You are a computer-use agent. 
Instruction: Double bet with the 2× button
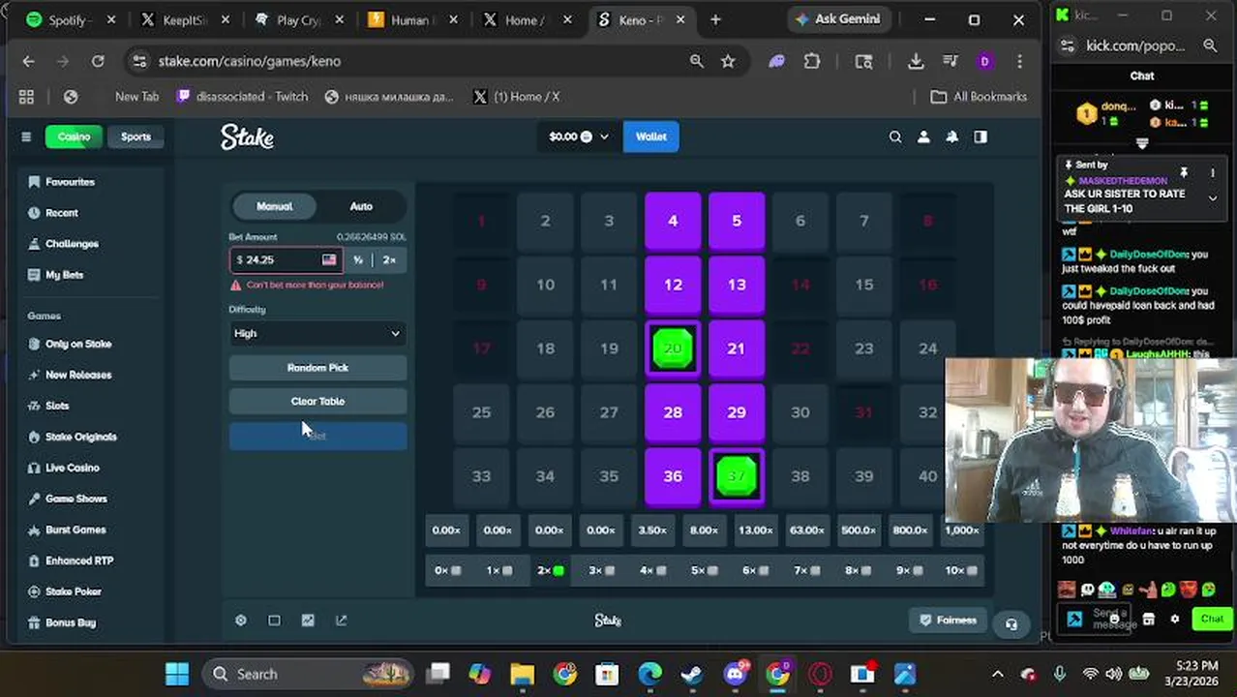pos(389,259)
